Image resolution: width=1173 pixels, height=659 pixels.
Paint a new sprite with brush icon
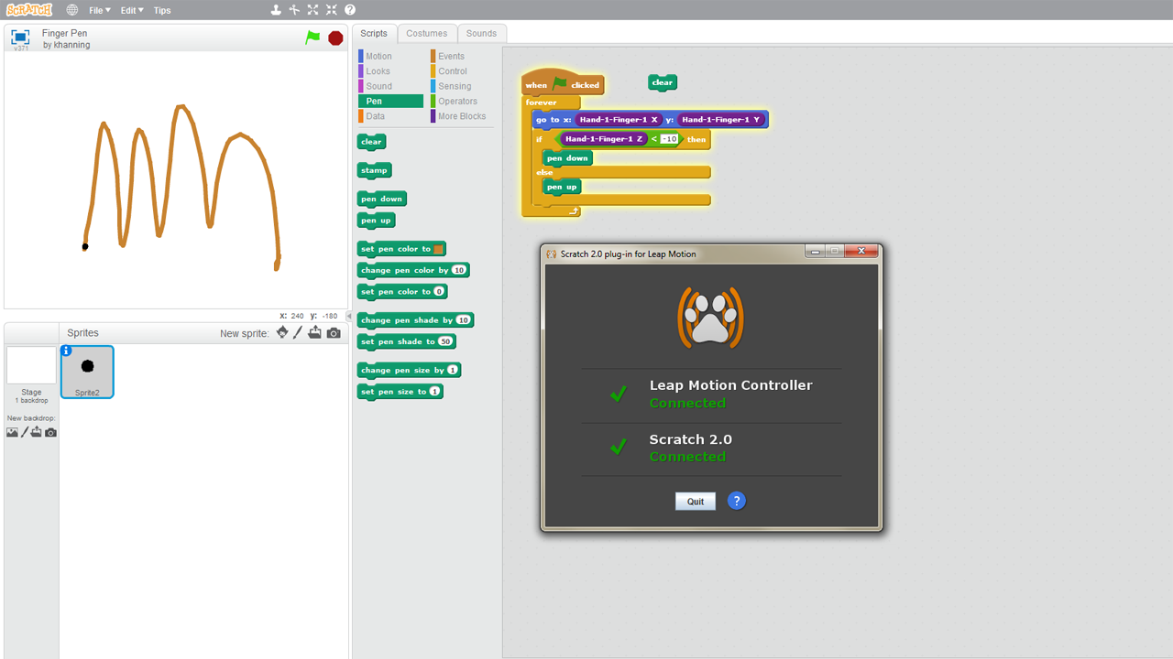[298, 333]
